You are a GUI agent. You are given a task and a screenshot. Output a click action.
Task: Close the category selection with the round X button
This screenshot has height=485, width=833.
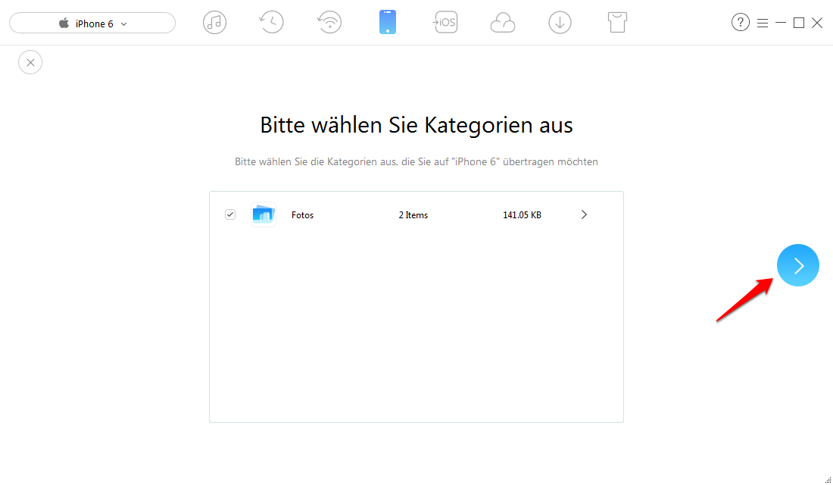[30, 62]
